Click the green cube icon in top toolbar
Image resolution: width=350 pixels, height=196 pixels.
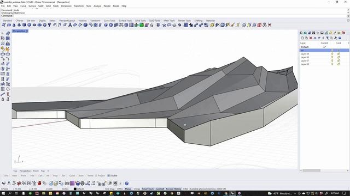pos(142,25)
